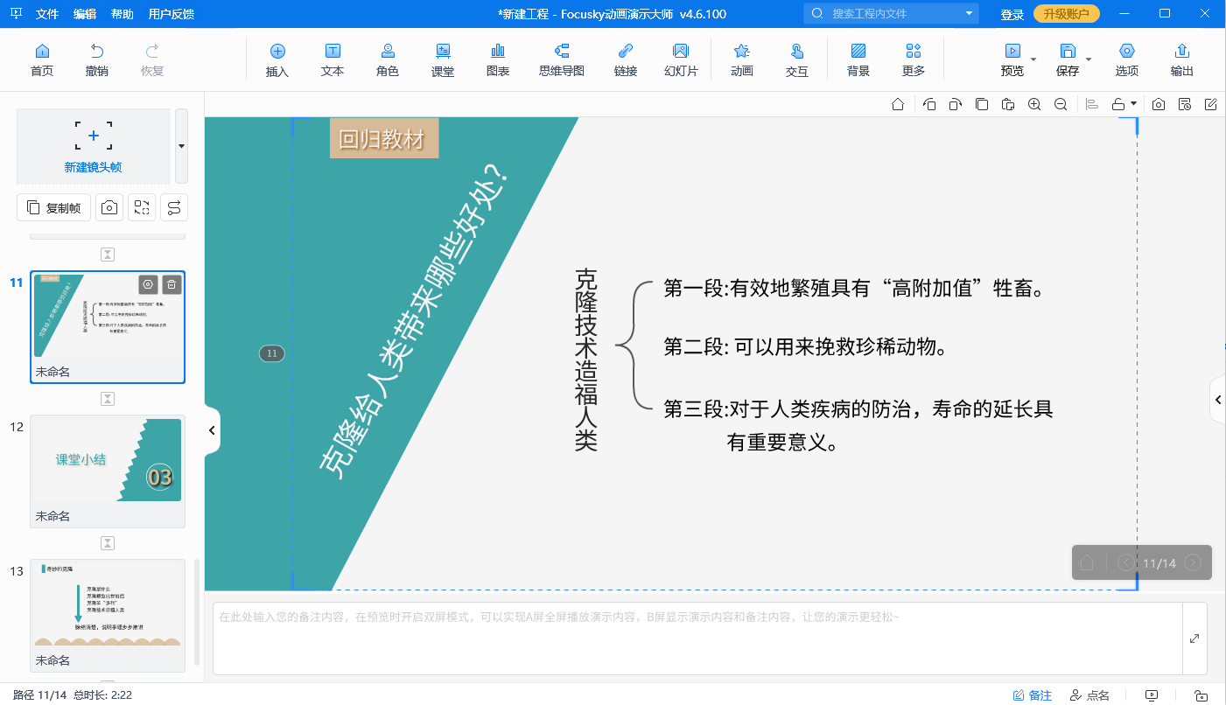Toggle the 备注 notes panel
Viewport: 1226px width, 705px height.
[x=1032, y=695]
